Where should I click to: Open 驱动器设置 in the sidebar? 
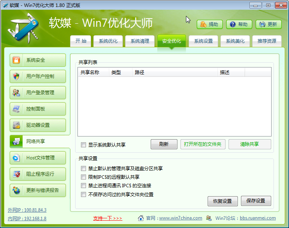(38, 125)
